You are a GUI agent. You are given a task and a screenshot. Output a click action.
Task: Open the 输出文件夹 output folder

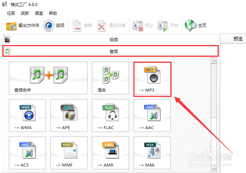(23, 25)
